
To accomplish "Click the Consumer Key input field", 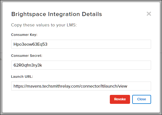I will coord(81,44).
